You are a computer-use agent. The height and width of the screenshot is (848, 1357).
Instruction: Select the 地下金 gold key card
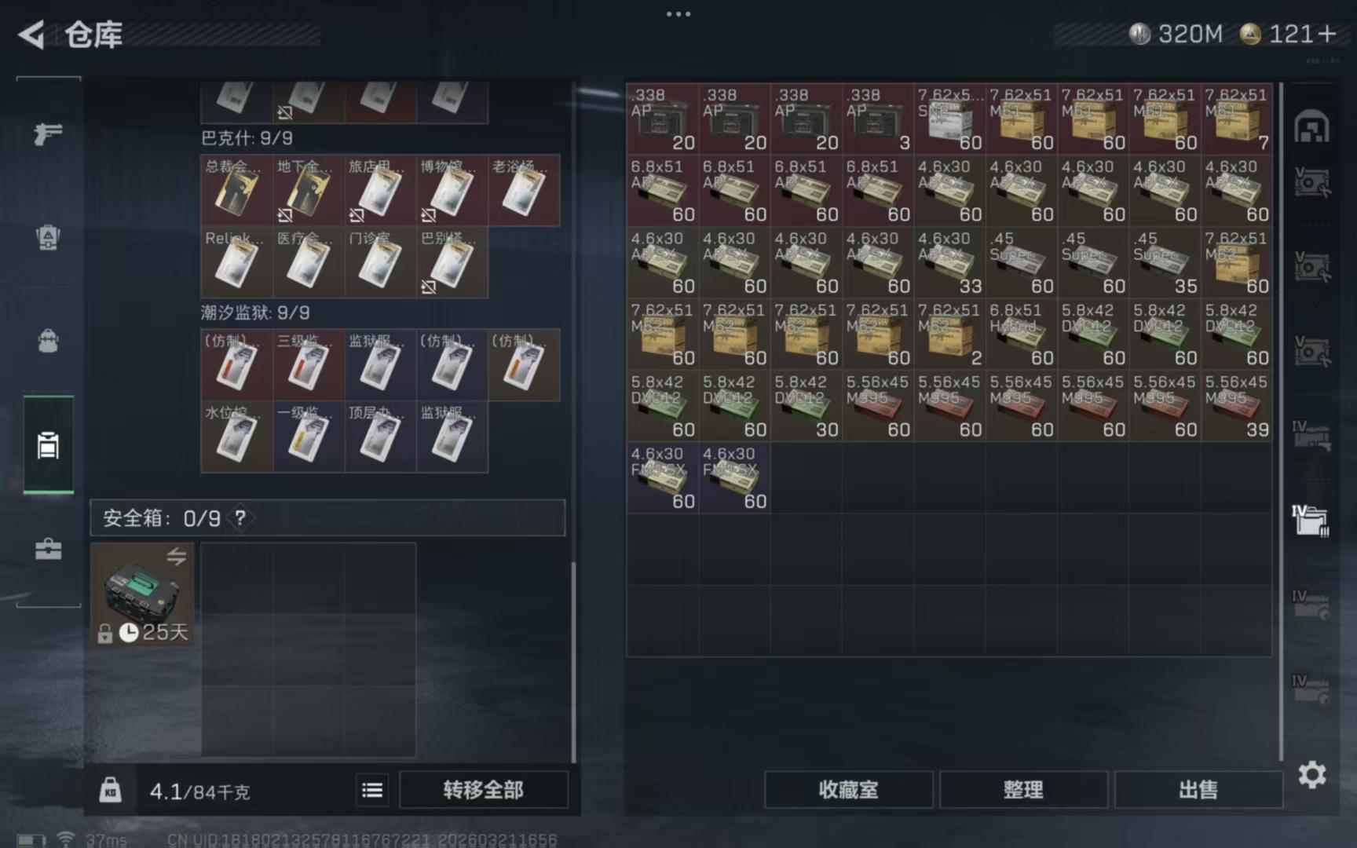click(308, 190)
